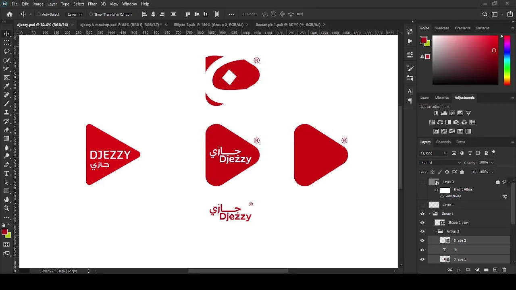Open the Normal blend mode dropdown
Viewport: 516px width, 290px height.
(x=441, y=163)
